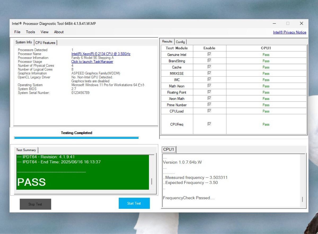Toggle the CPULoad enable checkbox
The height and width of the screenshot is (234, 318).
(209, 111)
